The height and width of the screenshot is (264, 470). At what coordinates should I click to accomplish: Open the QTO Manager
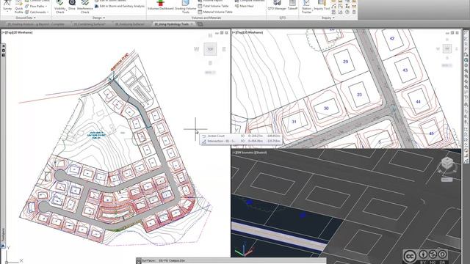coord(278,5)
